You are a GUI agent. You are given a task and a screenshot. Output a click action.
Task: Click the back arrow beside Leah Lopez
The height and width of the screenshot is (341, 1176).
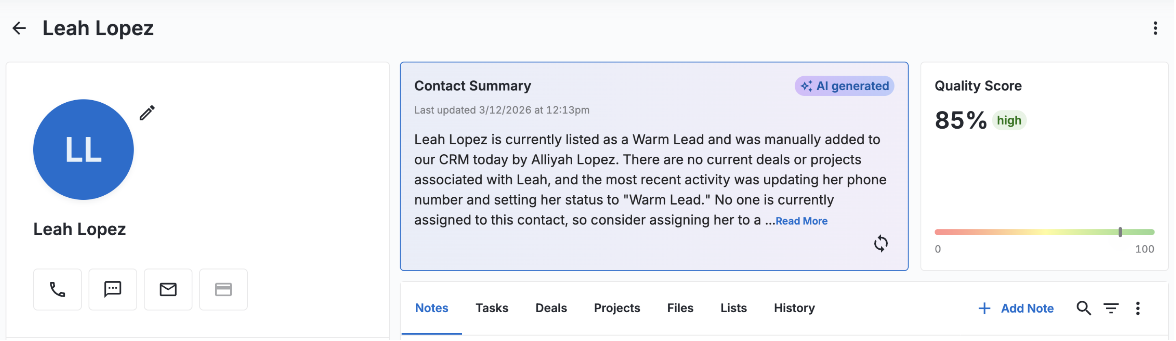(19, 28)
